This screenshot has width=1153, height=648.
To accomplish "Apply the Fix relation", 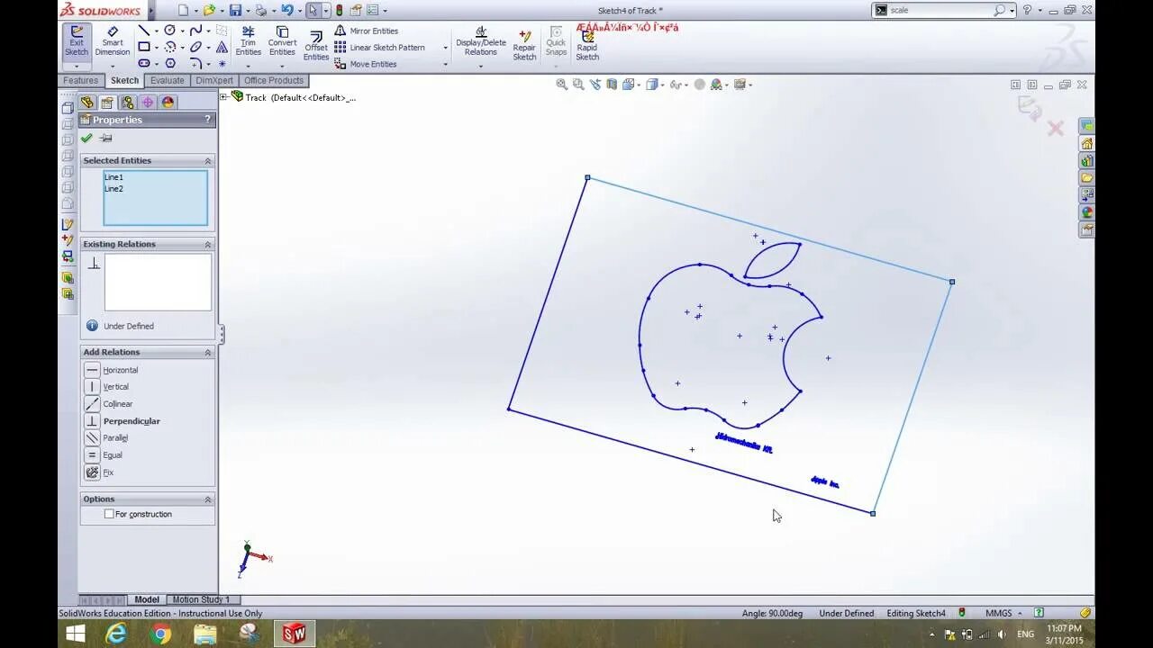I will [x=108, y=472].
